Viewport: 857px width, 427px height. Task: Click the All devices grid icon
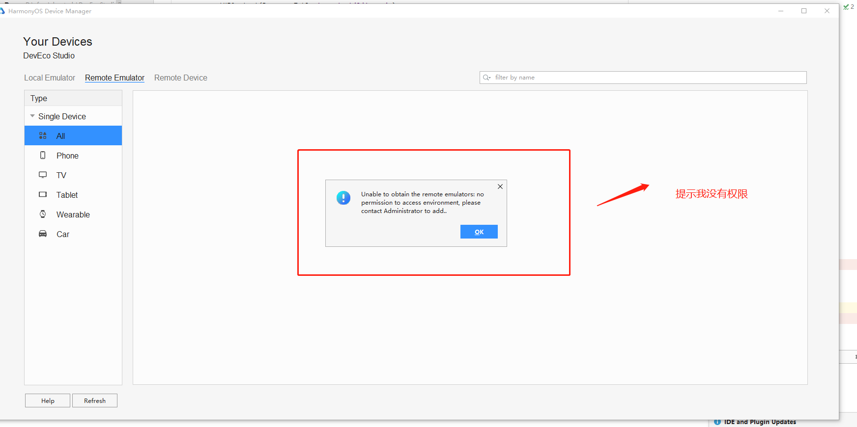[x=43, y=136]
